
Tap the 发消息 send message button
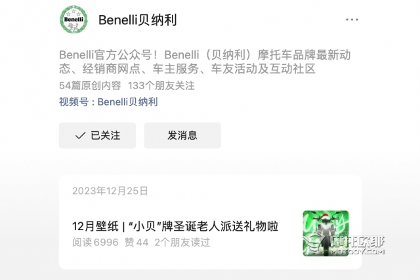[182, 136]
